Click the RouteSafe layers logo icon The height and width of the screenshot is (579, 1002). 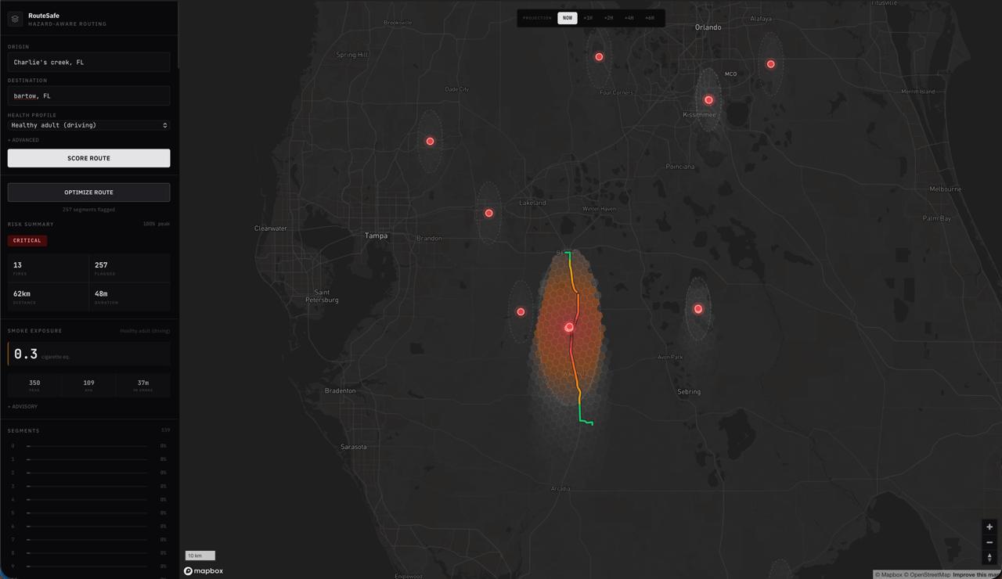tap(15, 19)
